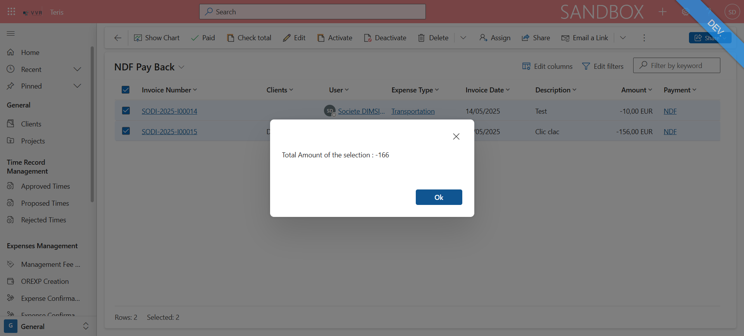Switch area using General selector
This screenshot has height=336, width=744.
click(x=48, y=326)
